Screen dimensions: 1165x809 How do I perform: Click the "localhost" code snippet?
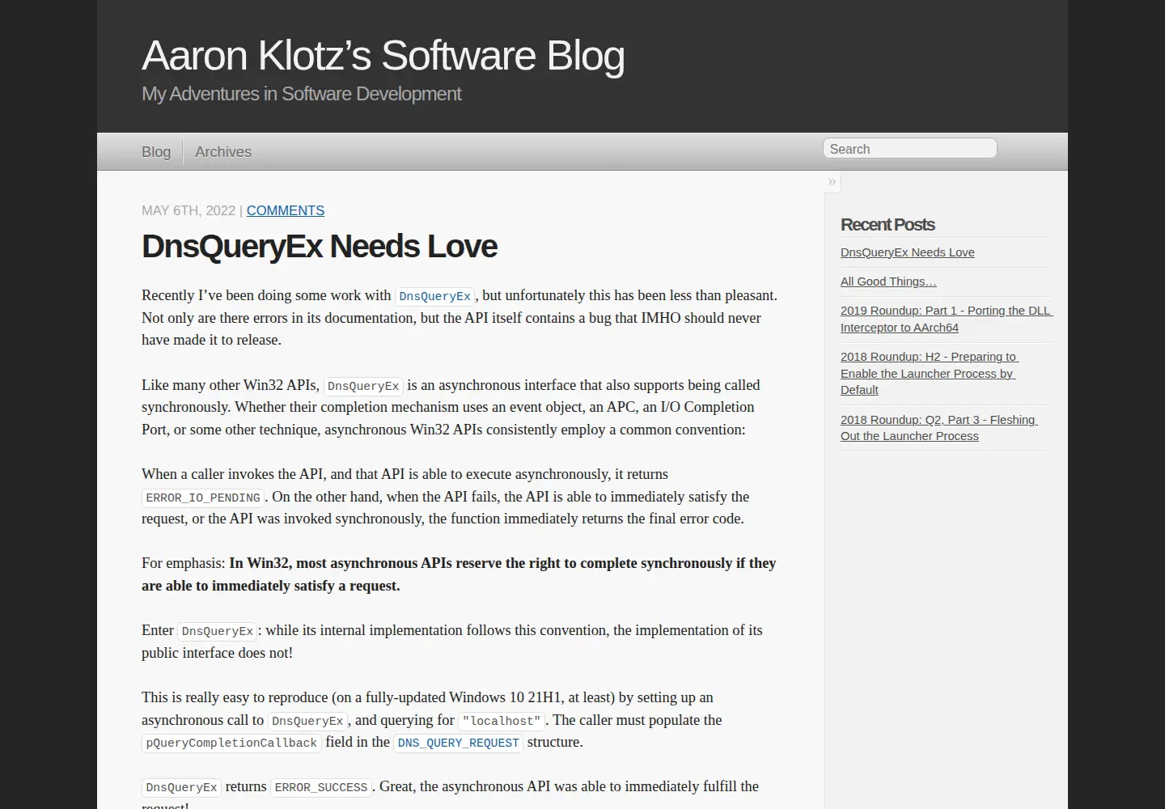point(502,721)
